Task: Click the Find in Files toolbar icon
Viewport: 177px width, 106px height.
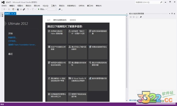Action: [x=59, y=9]
